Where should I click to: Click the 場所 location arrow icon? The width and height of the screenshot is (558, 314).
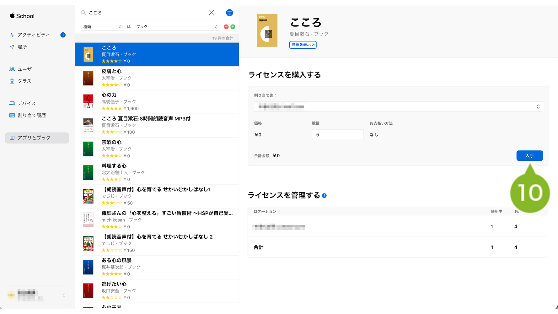click(12, 47)
